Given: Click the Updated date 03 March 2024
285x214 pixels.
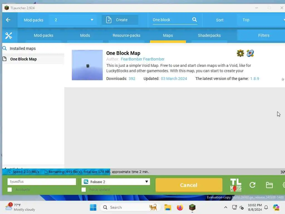Looking at the screenshot, I should pyautogui.click(x=174, y=79).
